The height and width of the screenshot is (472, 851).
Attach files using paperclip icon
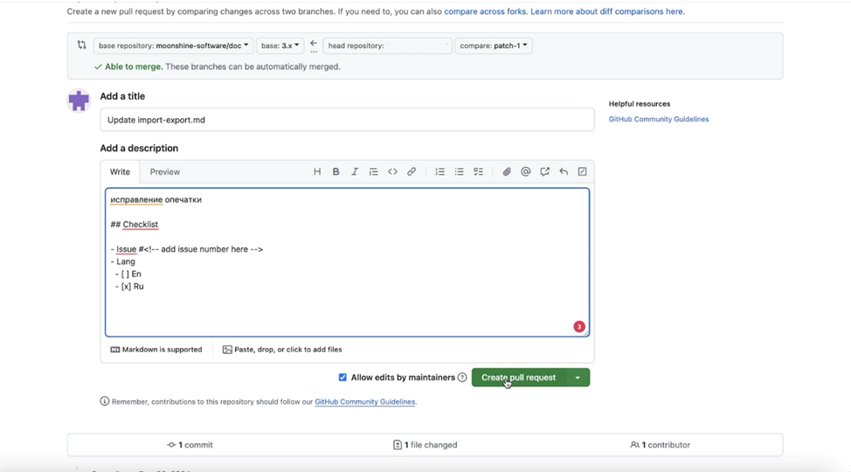click(507, 171)
